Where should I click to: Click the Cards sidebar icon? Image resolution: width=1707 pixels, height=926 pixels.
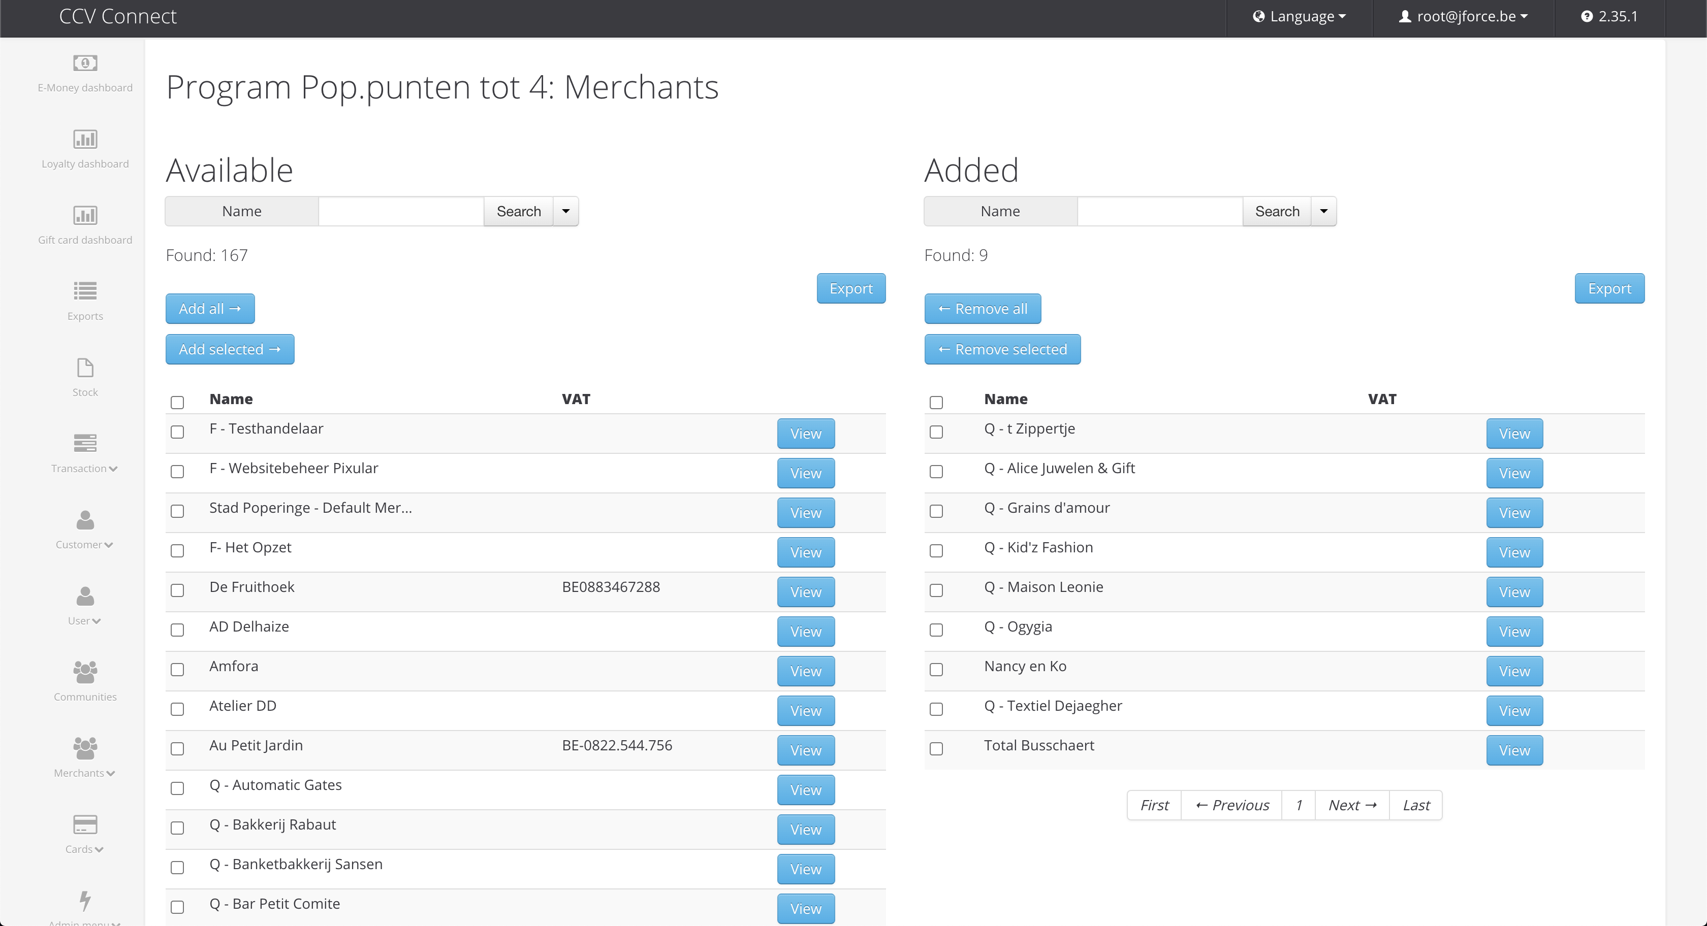(85, 824)
